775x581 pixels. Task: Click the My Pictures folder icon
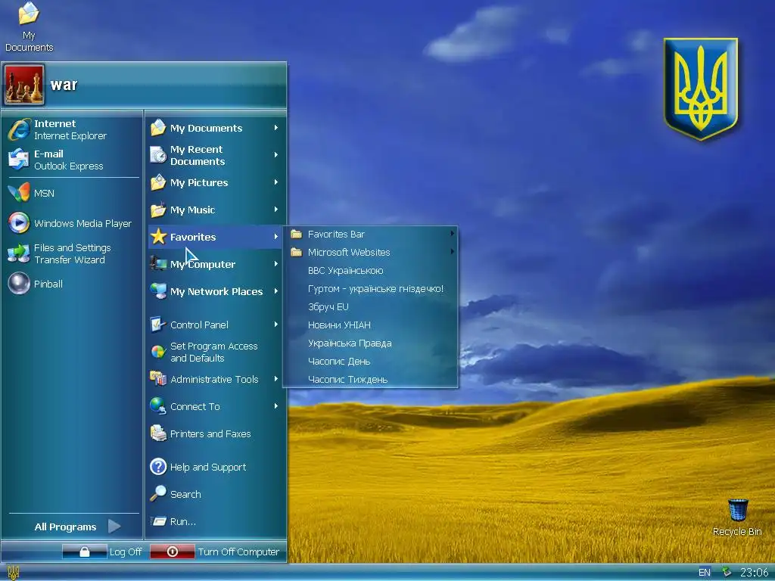coord(158,182)
